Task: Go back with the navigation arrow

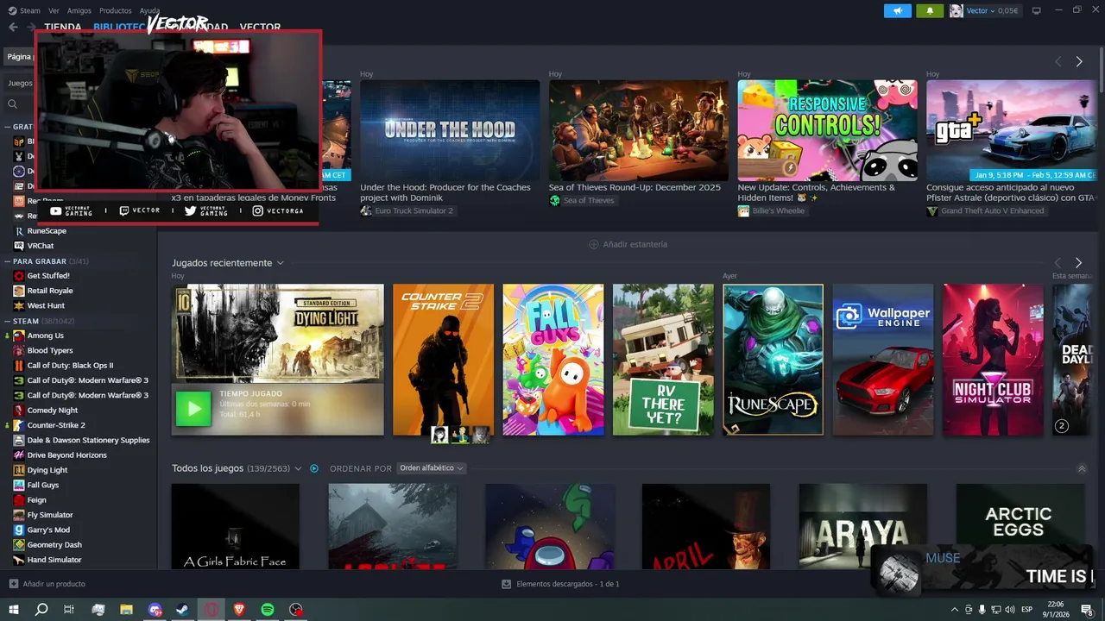Action: pyautogui.click(x=13, y=27)
